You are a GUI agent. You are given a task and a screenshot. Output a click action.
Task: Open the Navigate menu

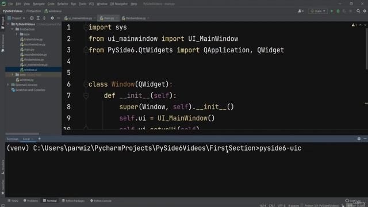39,4
